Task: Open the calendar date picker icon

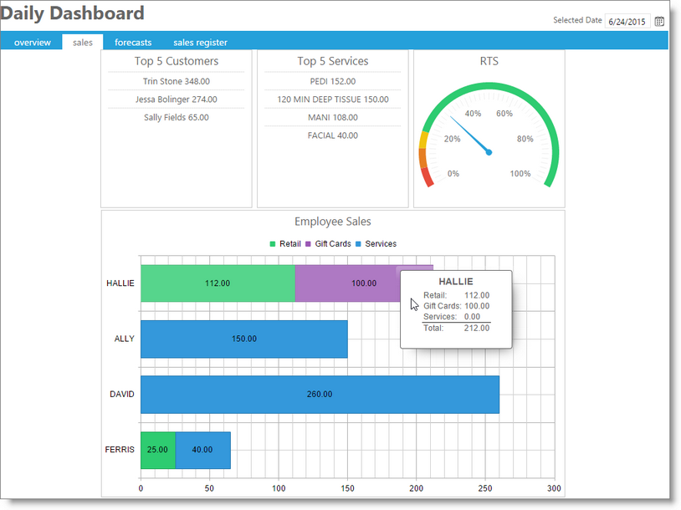Action: coord(659,21)
